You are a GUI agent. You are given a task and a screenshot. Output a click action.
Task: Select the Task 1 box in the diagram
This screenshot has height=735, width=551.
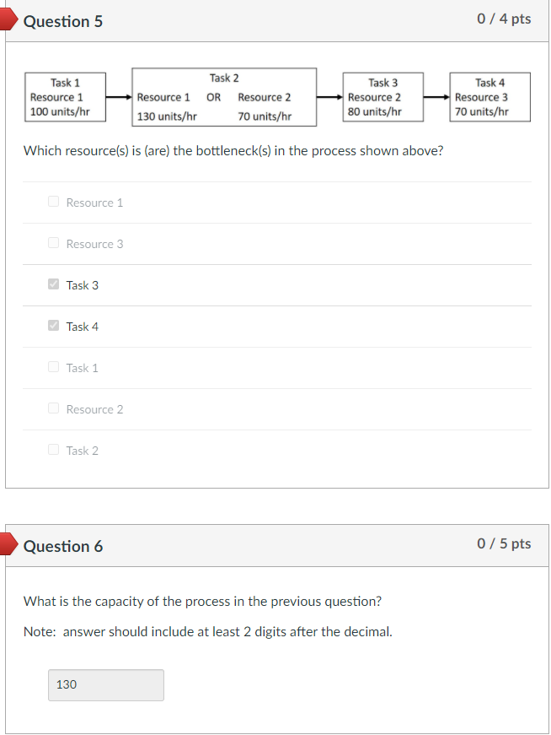tap(65, 96)
